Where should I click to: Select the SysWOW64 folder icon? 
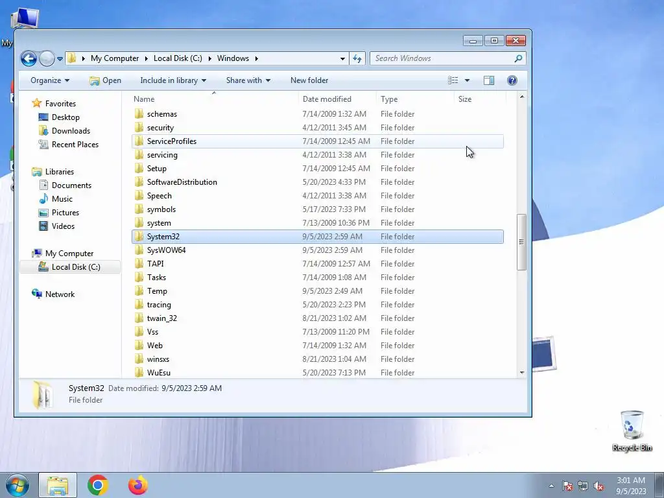click(x=139, y=250)
